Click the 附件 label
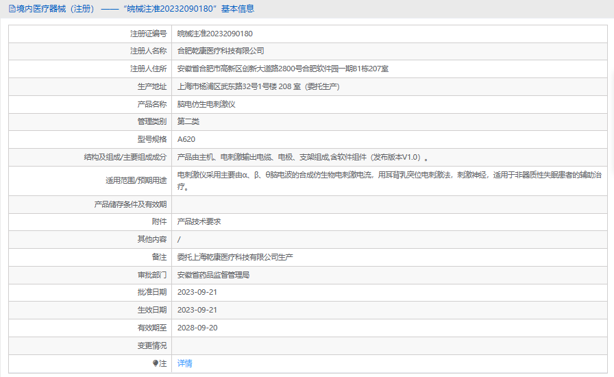This screenshot has width=614, height=377. pos(160,221)
